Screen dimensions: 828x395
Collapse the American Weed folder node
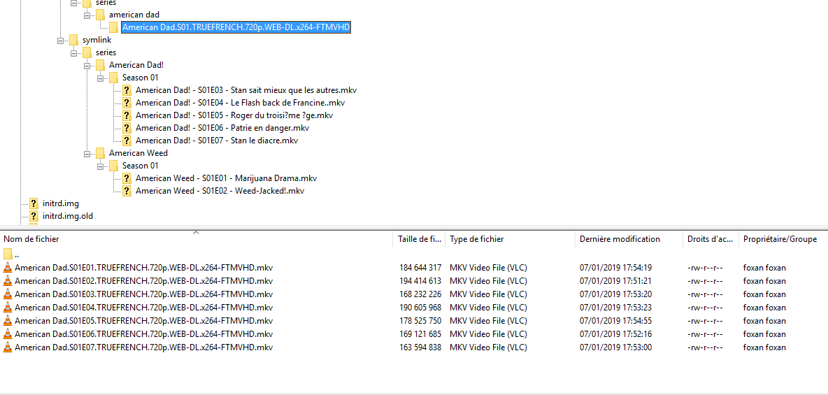tap(87, 154)
